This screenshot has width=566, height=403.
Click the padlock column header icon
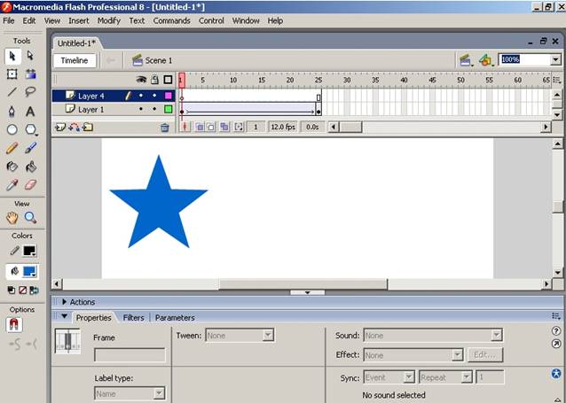154,80
